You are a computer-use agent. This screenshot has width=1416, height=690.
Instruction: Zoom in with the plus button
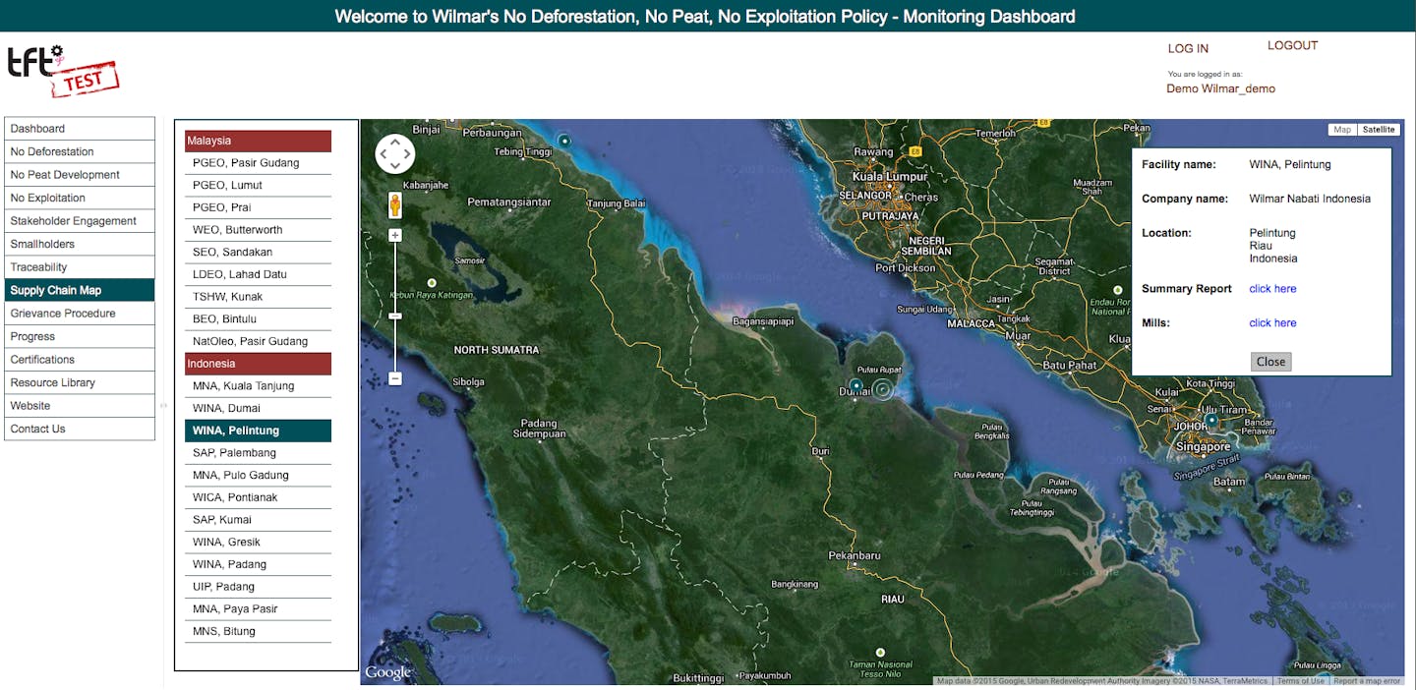[x=395, y=235]
